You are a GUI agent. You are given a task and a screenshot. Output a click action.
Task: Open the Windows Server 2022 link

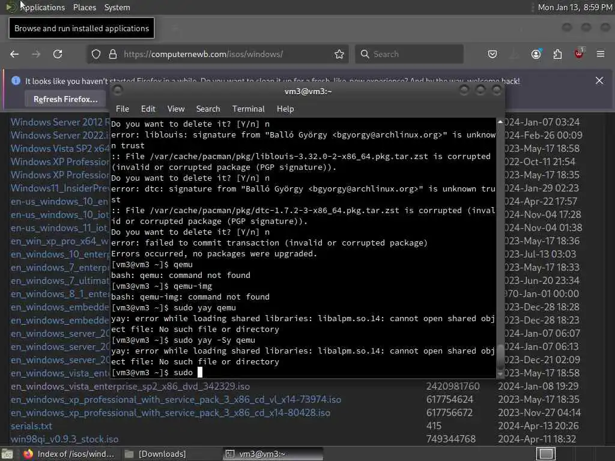point(60,135)
